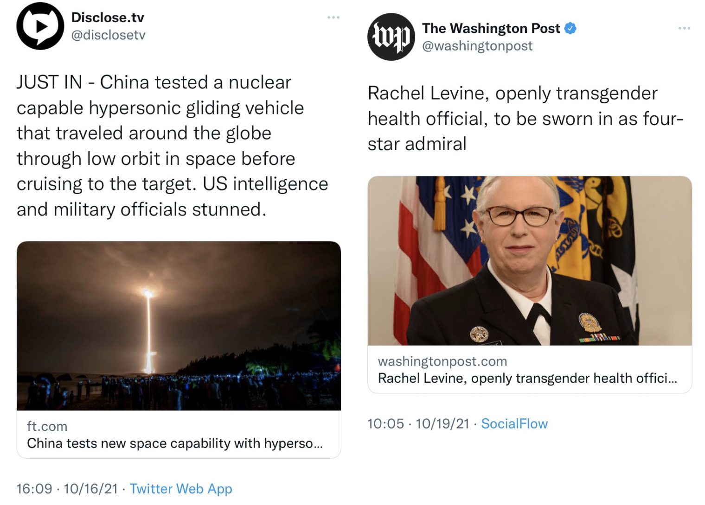Click the 16:09 · 10/16/21 timestamp
The width and height of the screenshot is (705, 505).
67,489
